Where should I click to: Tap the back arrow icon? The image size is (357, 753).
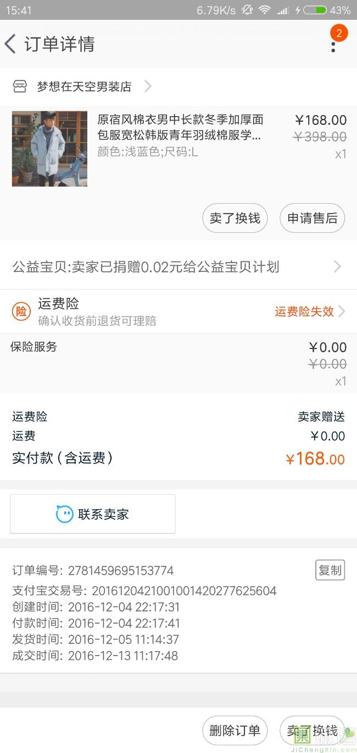pos(10,44)
